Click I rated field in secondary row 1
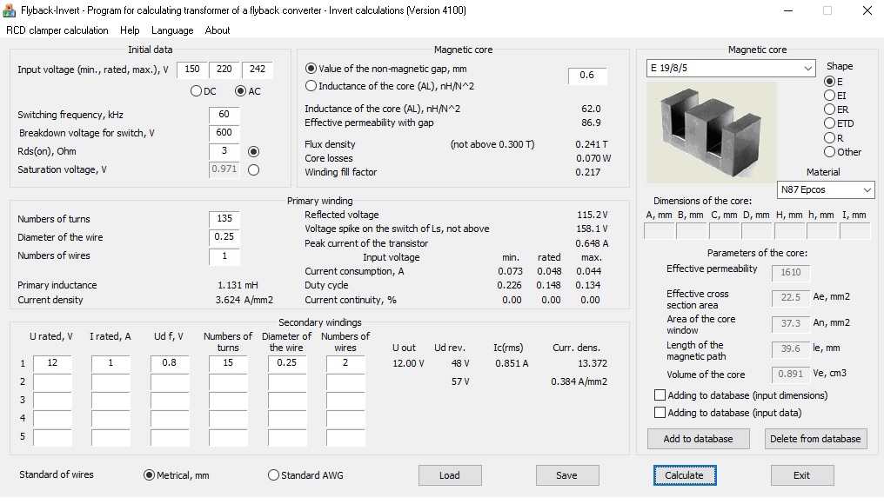This screenshot has width=884, height=504. (x=110, y=363)
